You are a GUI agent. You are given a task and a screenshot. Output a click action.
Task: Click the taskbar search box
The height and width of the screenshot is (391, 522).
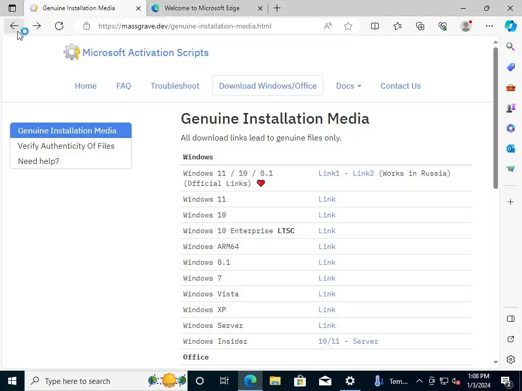tap(106, 381)
